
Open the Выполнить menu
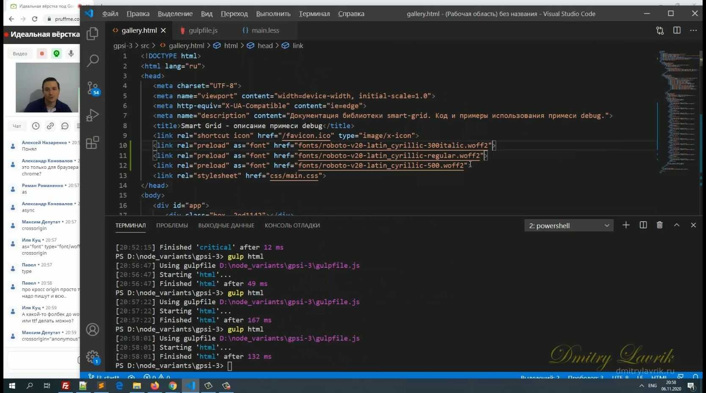(273, 14)
